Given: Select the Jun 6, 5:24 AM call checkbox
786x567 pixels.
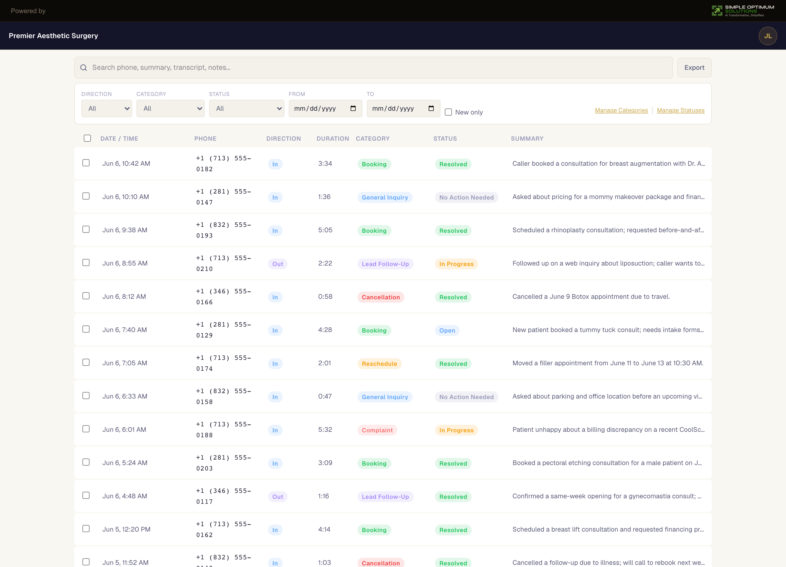Looking at the screenshot, I should pyautogui.click(x=86, y=462).
